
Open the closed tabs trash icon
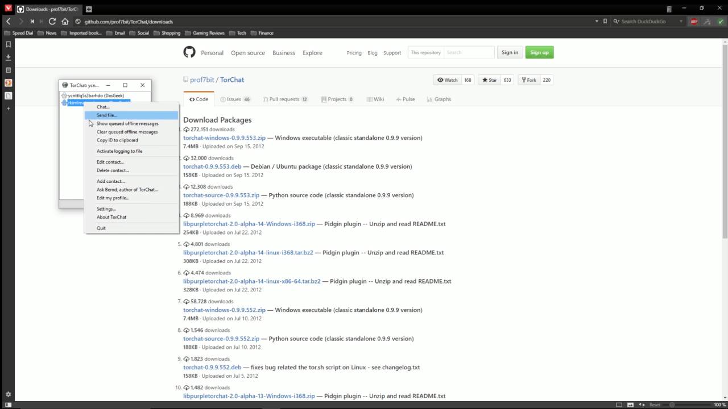tap(669, 9)
